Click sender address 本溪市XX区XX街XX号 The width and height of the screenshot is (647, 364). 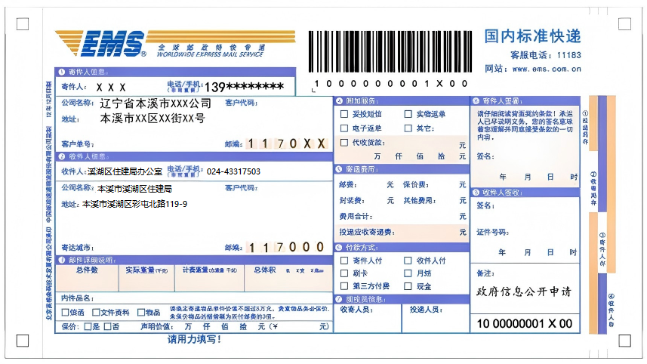pyautogui.click(x=153, y=119)
